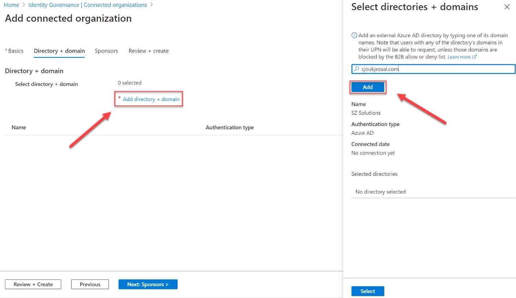Open Identity Governance Connected organizations breadcrumb
This screenshot has height=298, width=516.
(88, 5)
